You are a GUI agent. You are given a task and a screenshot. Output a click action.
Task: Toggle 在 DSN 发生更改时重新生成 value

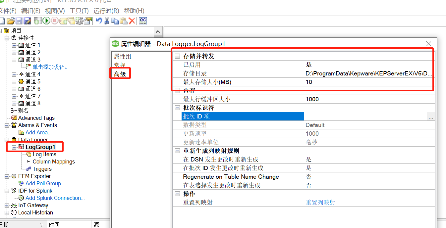point(369,160)
